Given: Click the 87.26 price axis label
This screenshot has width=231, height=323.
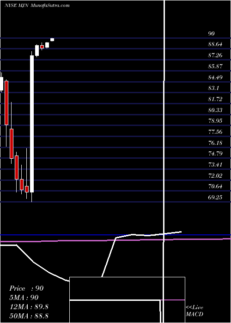Looking at the screenshot, I should point(215,55).
